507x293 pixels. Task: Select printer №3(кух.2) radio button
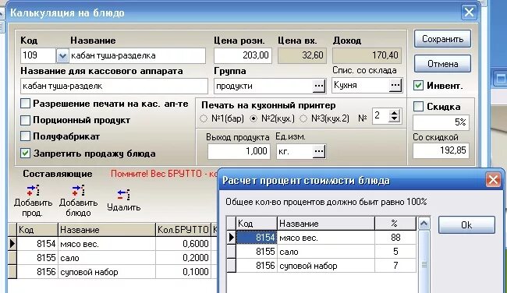303,118
